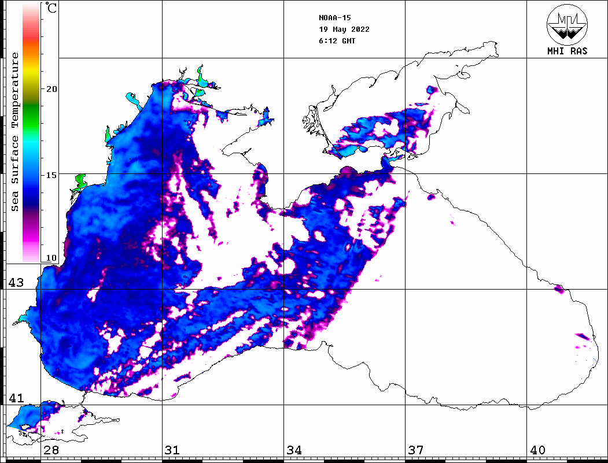This screenshot has height=463, width=608.
Task: Click longitude label 28
Action: click(x=51, y=450)
